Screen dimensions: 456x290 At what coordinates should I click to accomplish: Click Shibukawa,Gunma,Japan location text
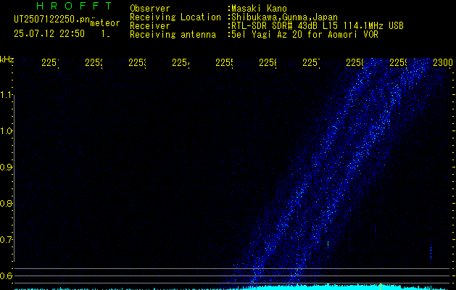(x=284, y=17)
